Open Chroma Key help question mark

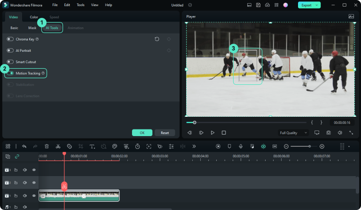tap(37, 39)
